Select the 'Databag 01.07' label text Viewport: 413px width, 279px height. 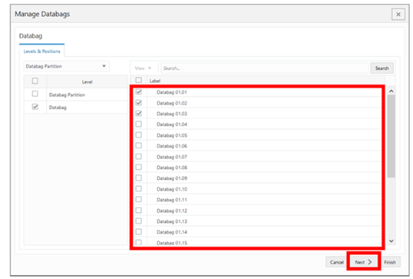click(x=172, y=157)
